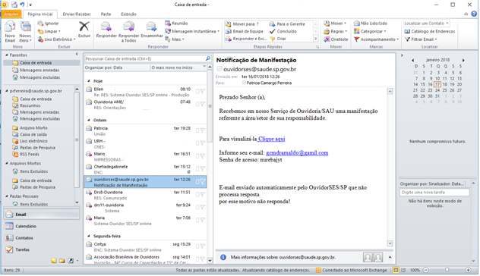
Task: Mark message as Não Lido/Lido
Action: (x=371, y=24)
